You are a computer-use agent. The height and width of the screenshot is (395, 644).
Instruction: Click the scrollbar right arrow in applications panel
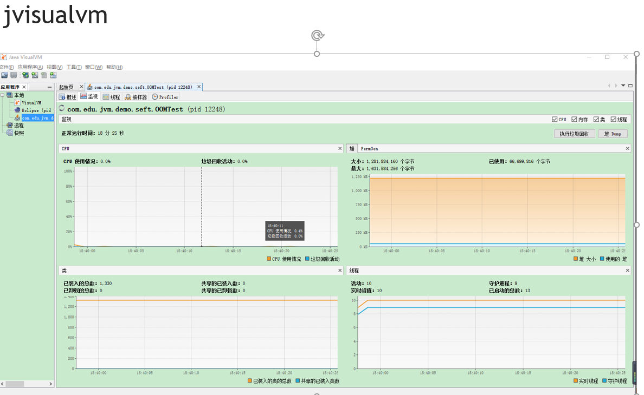tap(50, 384)
